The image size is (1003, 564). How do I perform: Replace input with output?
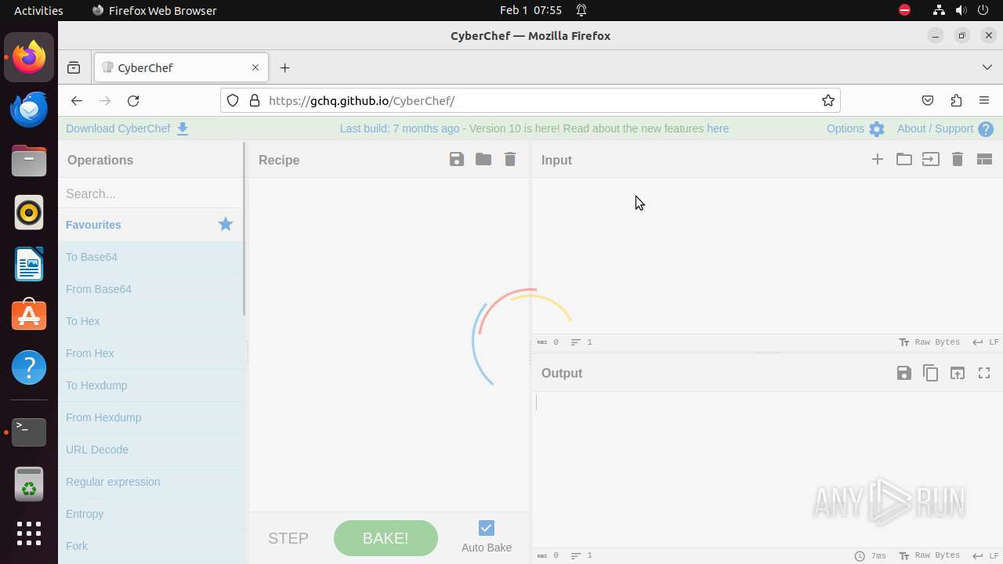click(958, 373)
